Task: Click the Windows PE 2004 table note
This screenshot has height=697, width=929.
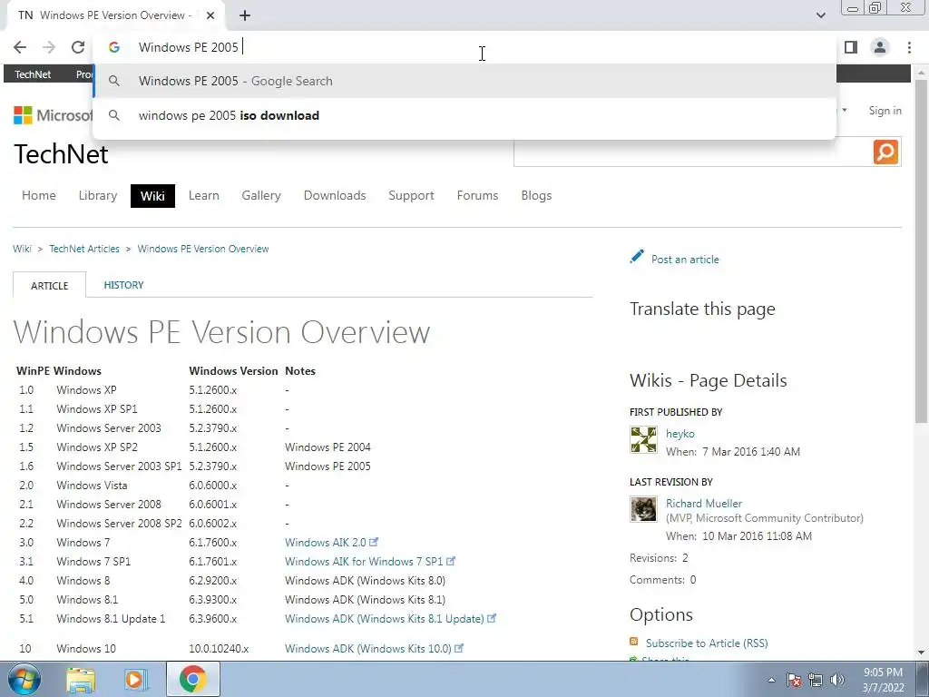Action: coord(328,447)
